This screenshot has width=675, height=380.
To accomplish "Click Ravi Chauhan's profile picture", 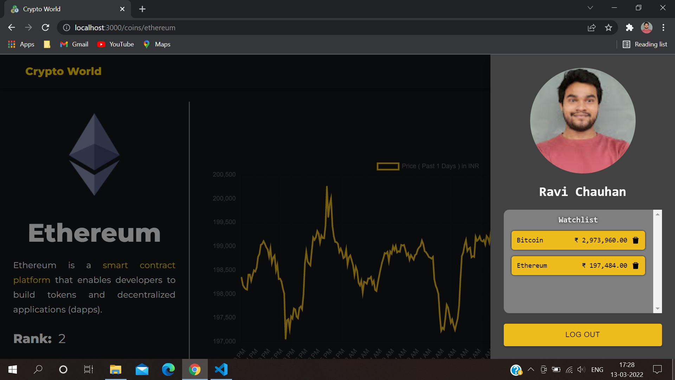I will pos(583,120).
